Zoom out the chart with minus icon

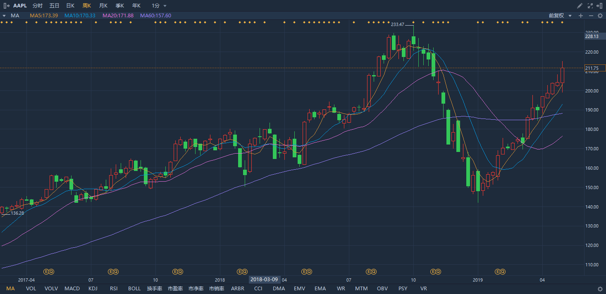coord(591,16)
